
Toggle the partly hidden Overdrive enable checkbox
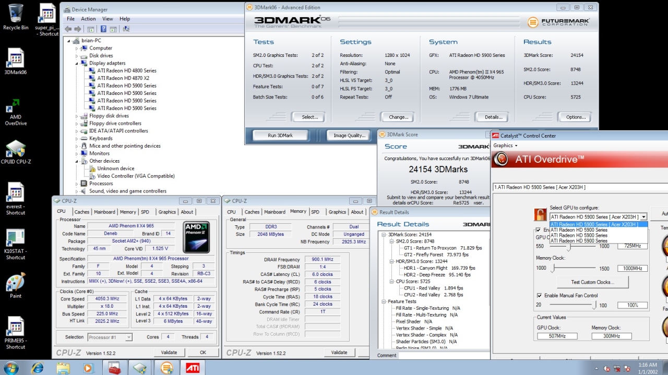pyautogui.click(x=539, y=229)
